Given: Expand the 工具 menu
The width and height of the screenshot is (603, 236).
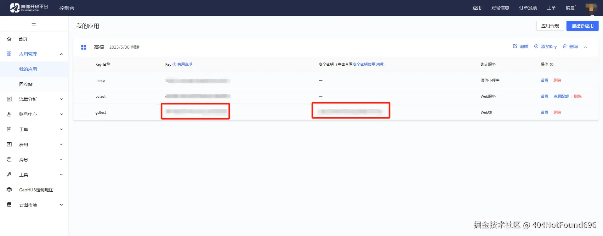Looking at the screenshot, I should 61,175.
